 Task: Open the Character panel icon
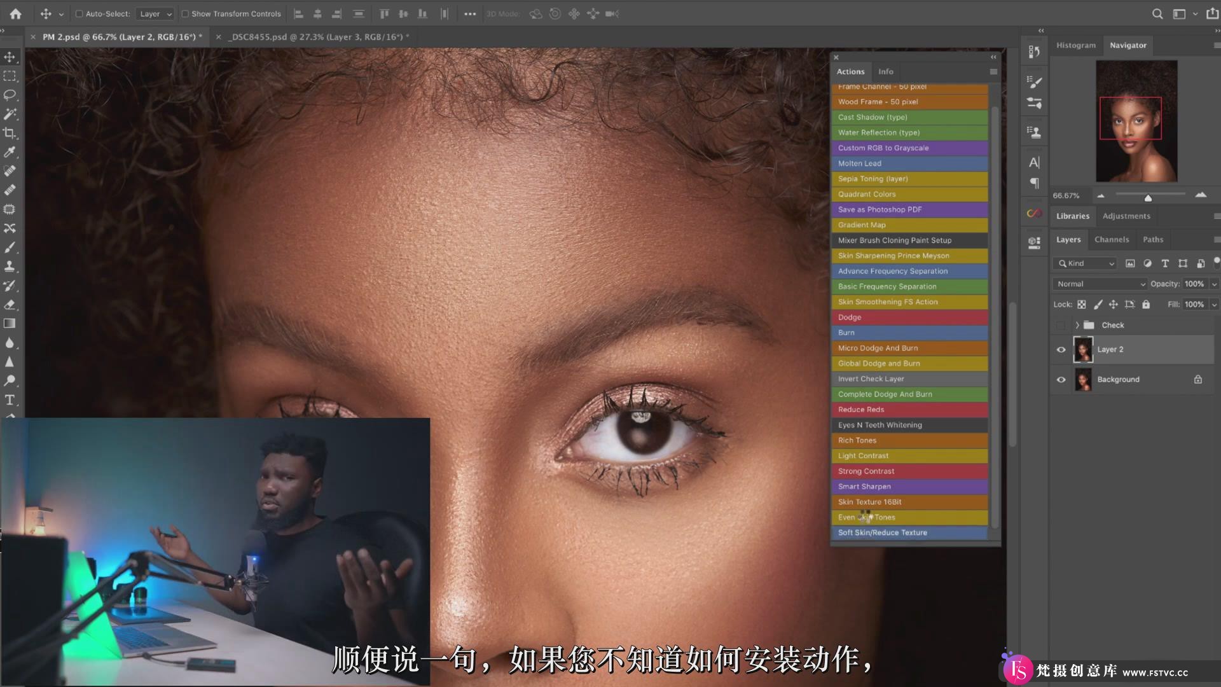click(x=1035, y=162)
